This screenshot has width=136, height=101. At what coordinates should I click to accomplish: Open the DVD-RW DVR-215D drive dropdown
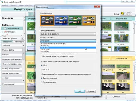point(68,34)
